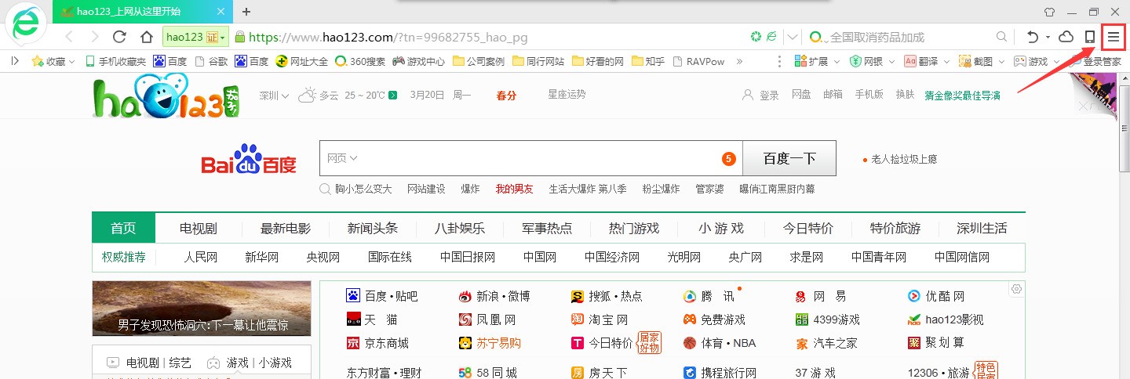Click the browser engine mode switch icon
The height and width of the screenshot is (379, 1130).
point(771,37)
